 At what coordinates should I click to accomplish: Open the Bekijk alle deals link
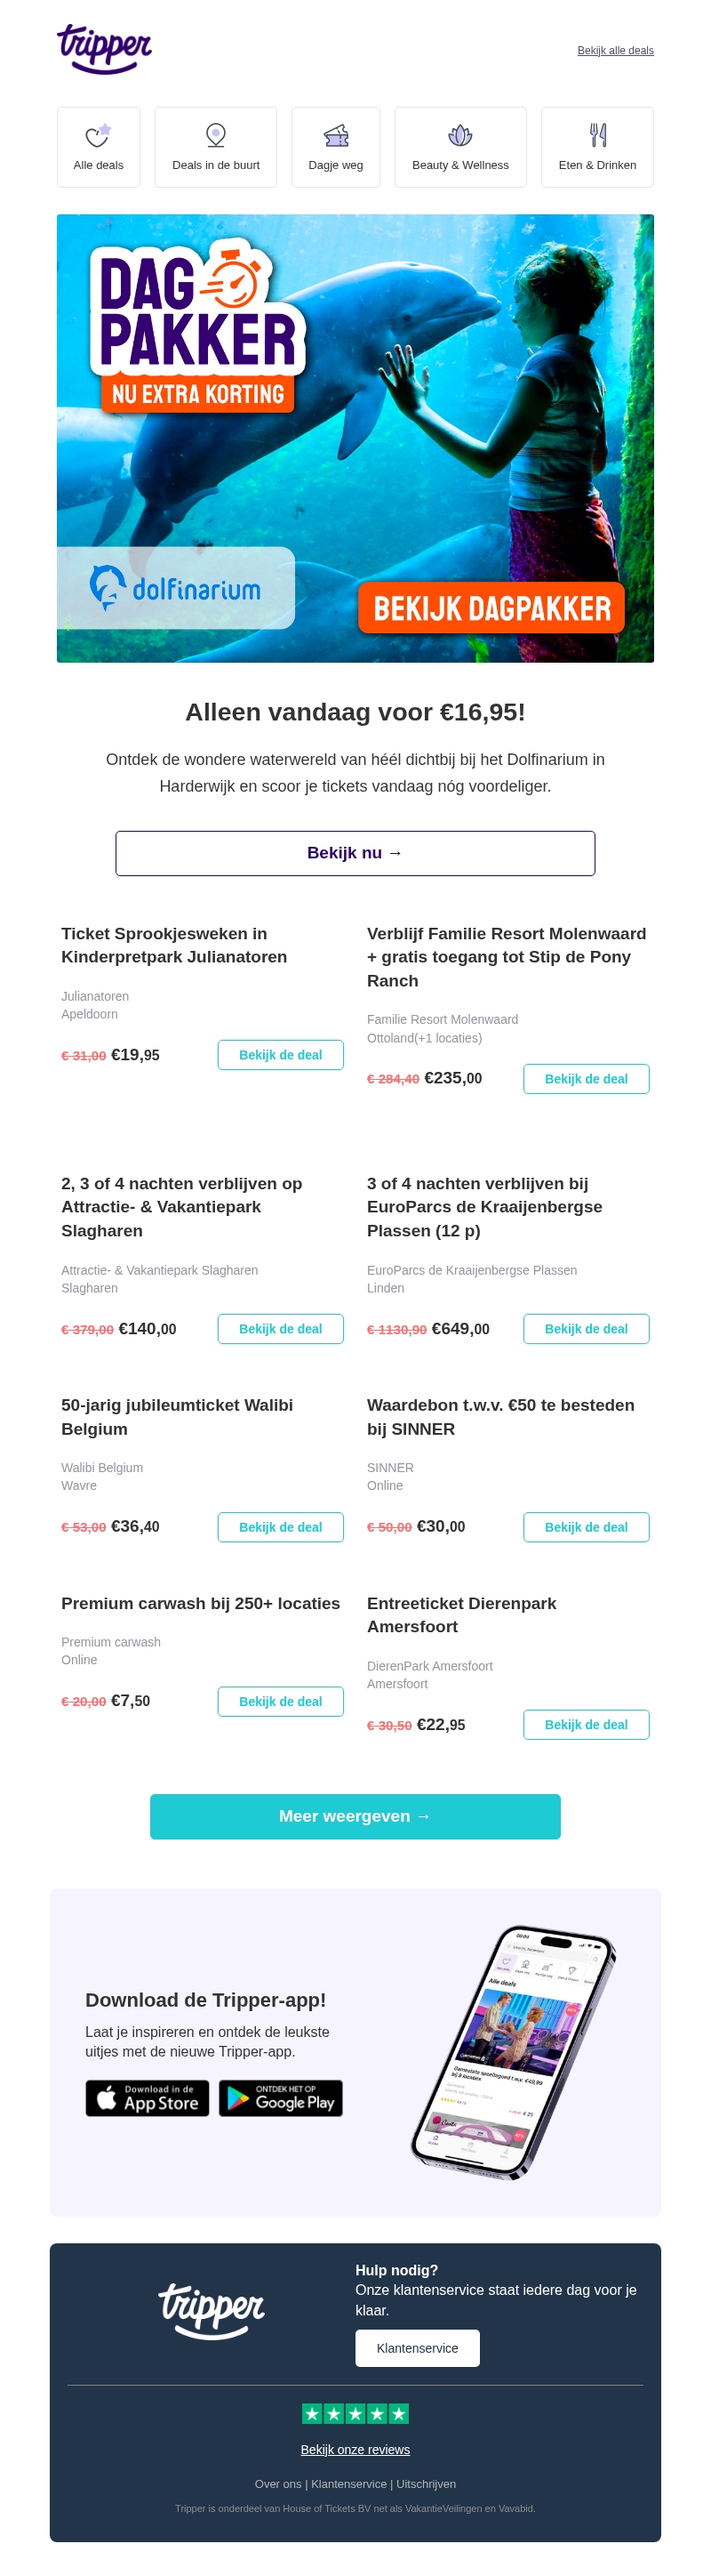coord(615,50)
